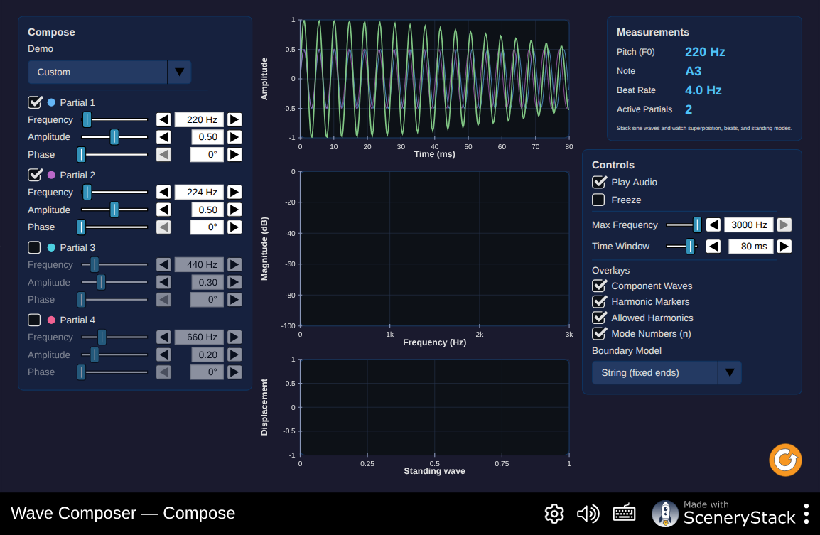Toggle Harmonic Markers overlay
Image resolution: width=820 pixels, height=535 pixels.
[x=599, y=302]
